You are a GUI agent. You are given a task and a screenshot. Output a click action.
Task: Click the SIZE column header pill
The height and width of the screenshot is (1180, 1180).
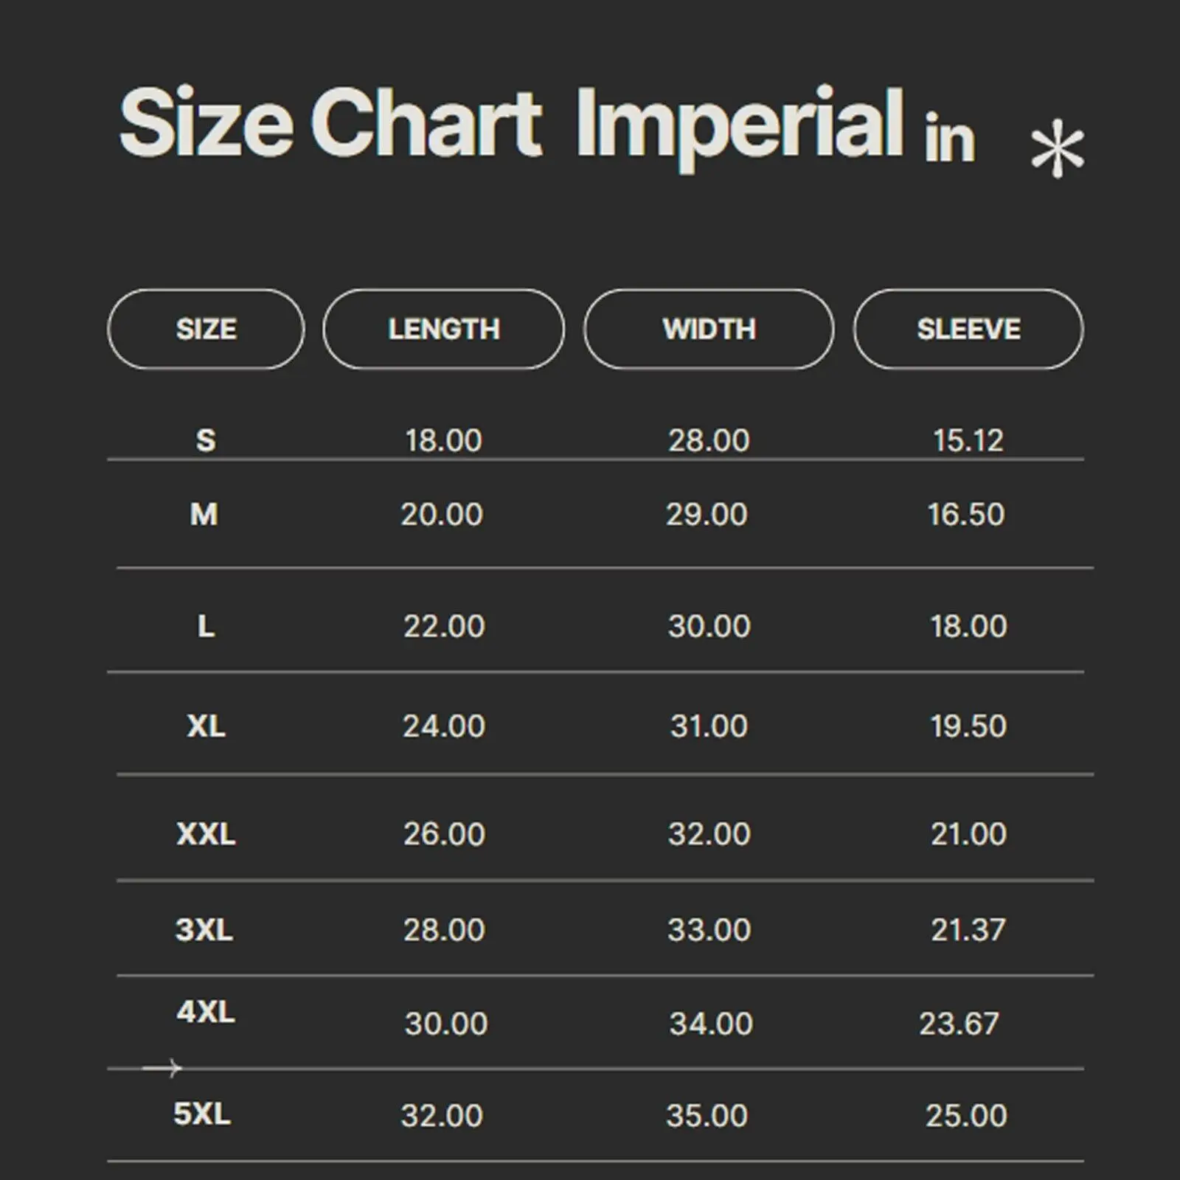pyautogui.click(x=206, y=329)
